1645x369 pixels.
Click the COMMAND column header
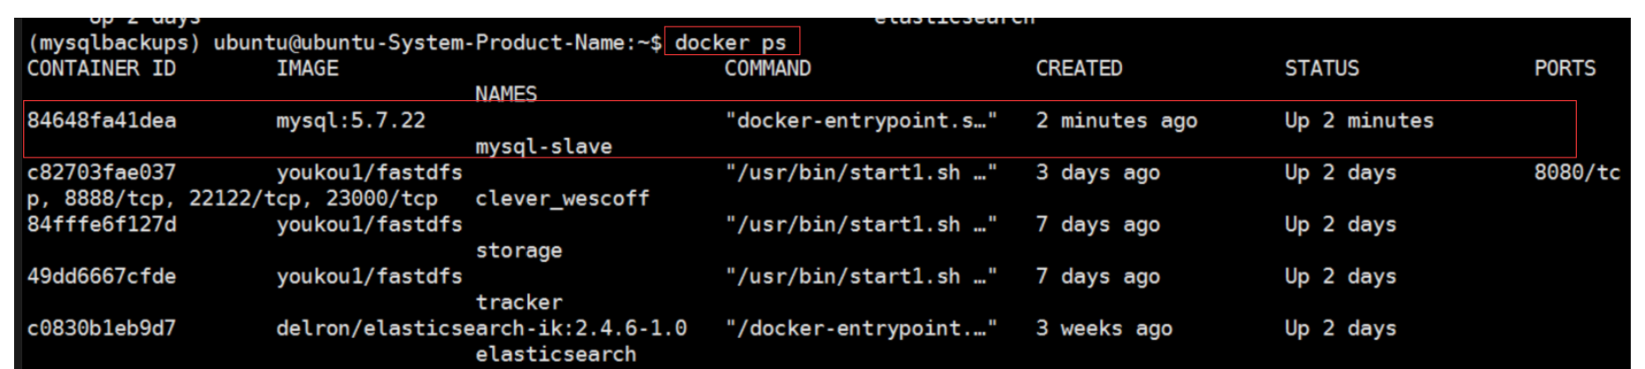tap(768, 68)
